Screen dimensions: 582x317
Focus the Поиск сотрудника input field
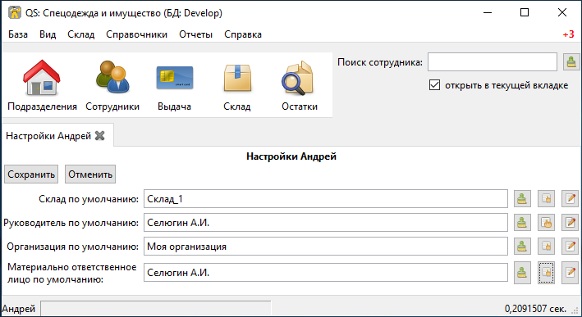click(493, 62)
